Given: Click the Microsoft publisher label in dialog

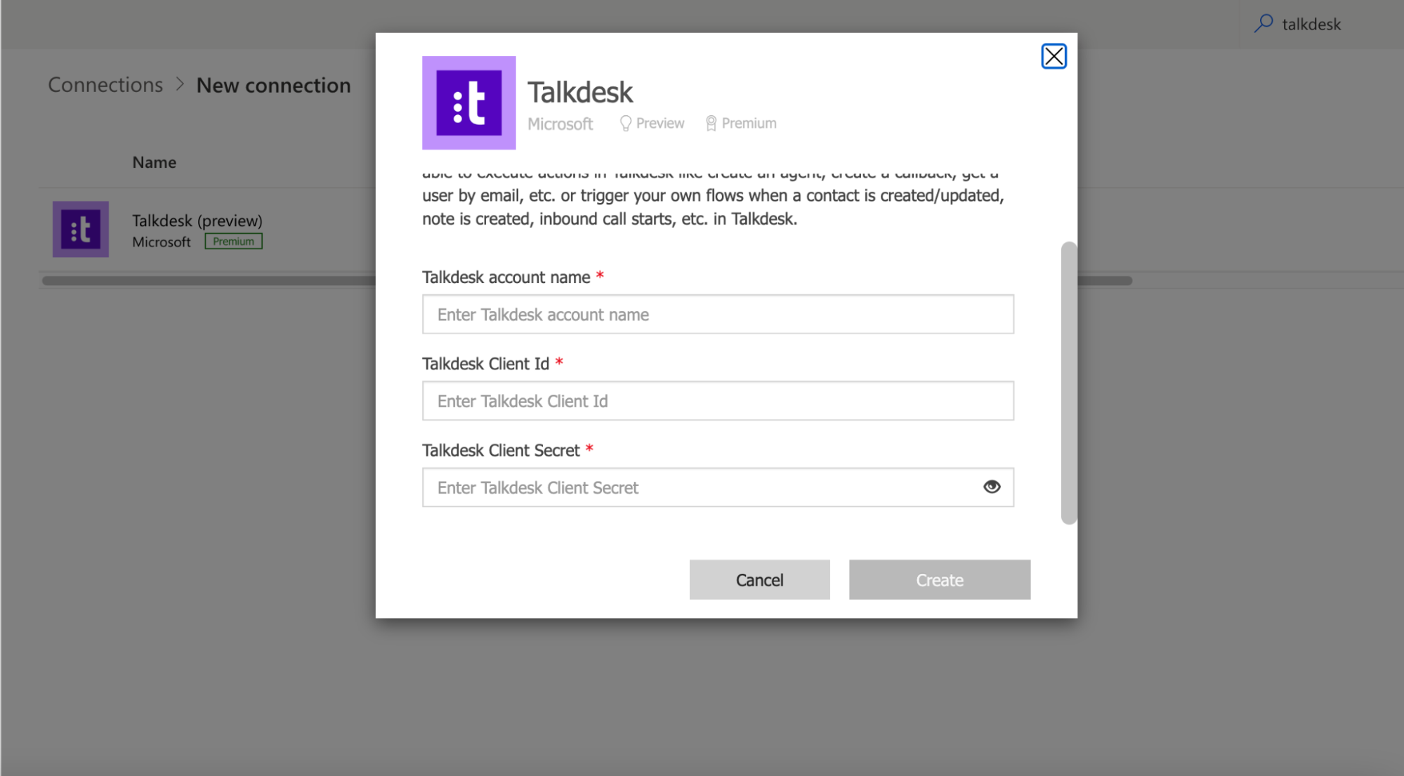Looking at the screenshot, I should 560,124.
